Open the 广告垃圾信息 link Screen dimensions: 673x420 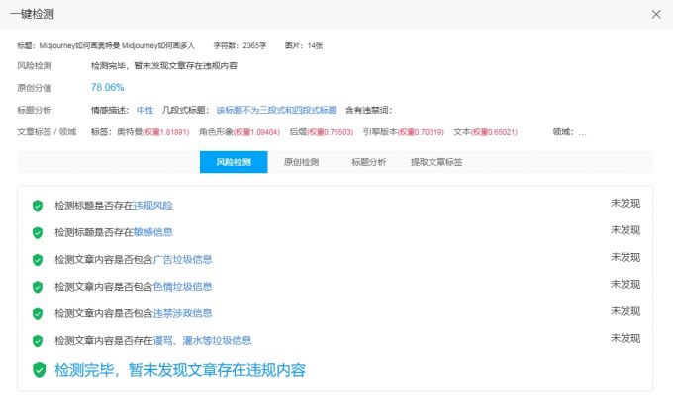point(183,259)
